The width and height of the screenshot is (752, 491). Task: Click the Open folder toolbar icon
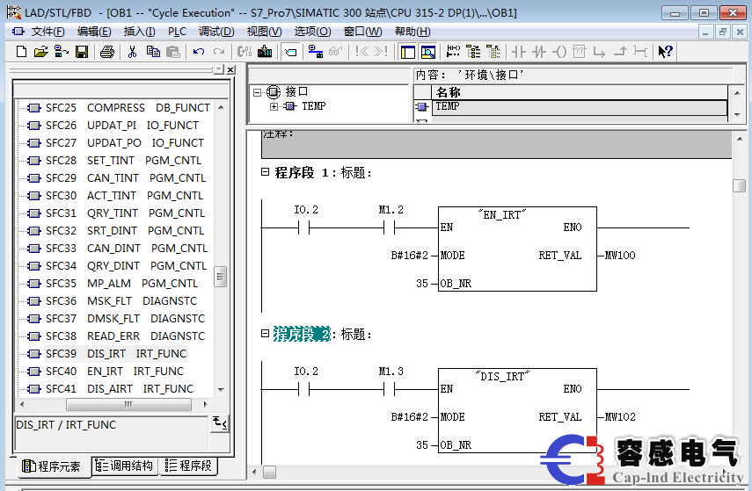[x=41, y=52]
